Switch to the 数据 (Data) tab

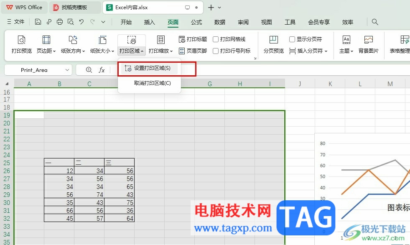pos(220,22)
